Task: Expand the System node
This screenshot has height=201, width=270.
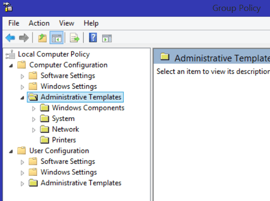Action: point(34,119)
